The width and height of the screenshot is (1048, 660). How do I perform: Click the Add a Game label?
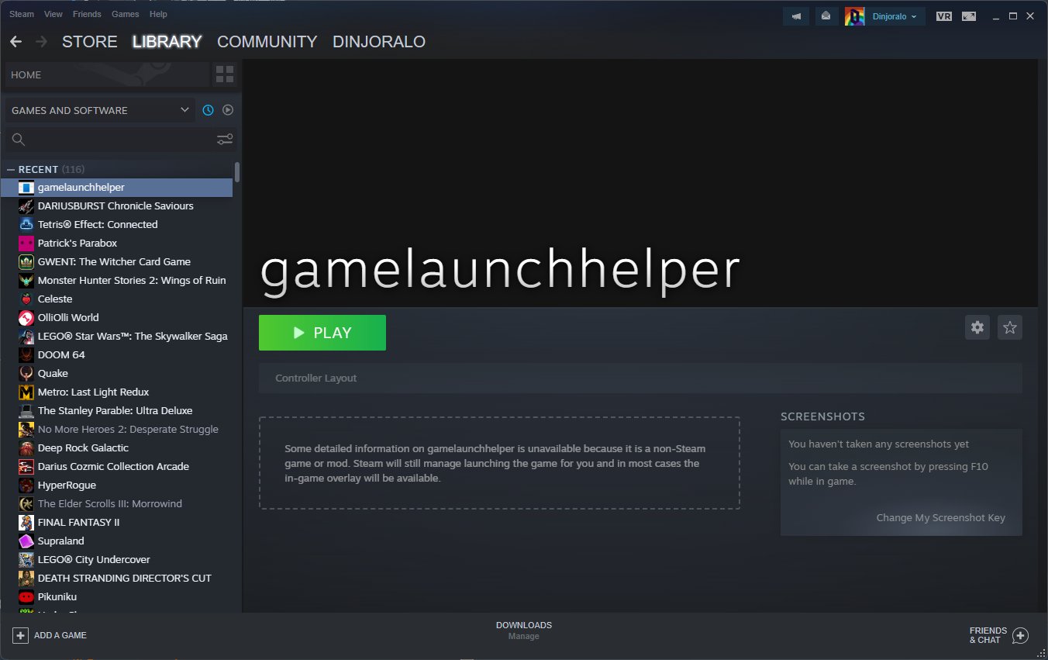[x=60, y=635]
